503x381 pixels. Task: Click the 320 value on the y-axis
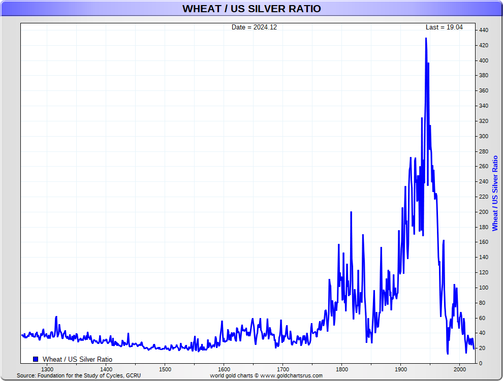tap(484, 121)
